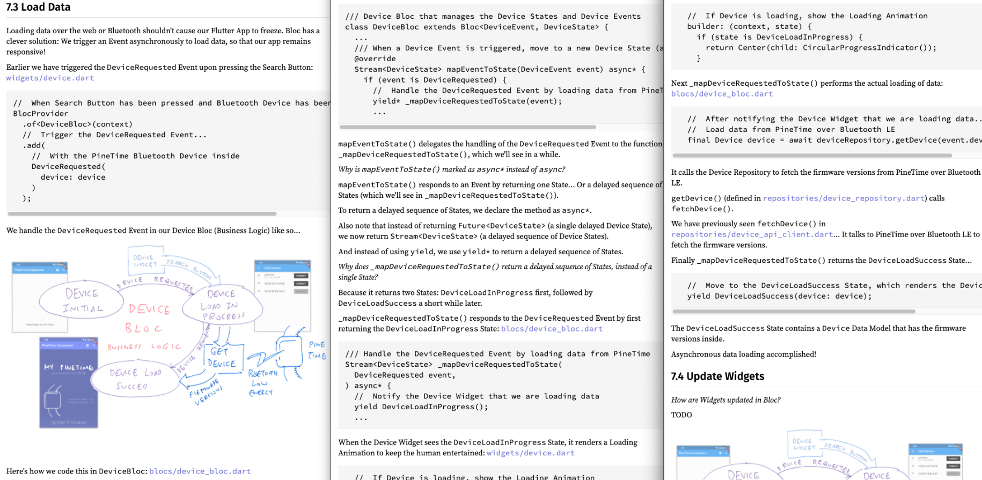The width and height of the screenshot is (982, 480).
Task: Open blocs/device_bloc.dart link after "code this in DeviceBloc"
Action: [x=200, y=471]
